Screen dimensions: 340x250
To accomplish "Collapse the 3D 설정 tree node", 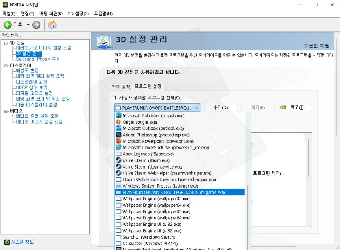I will point(6,43).
